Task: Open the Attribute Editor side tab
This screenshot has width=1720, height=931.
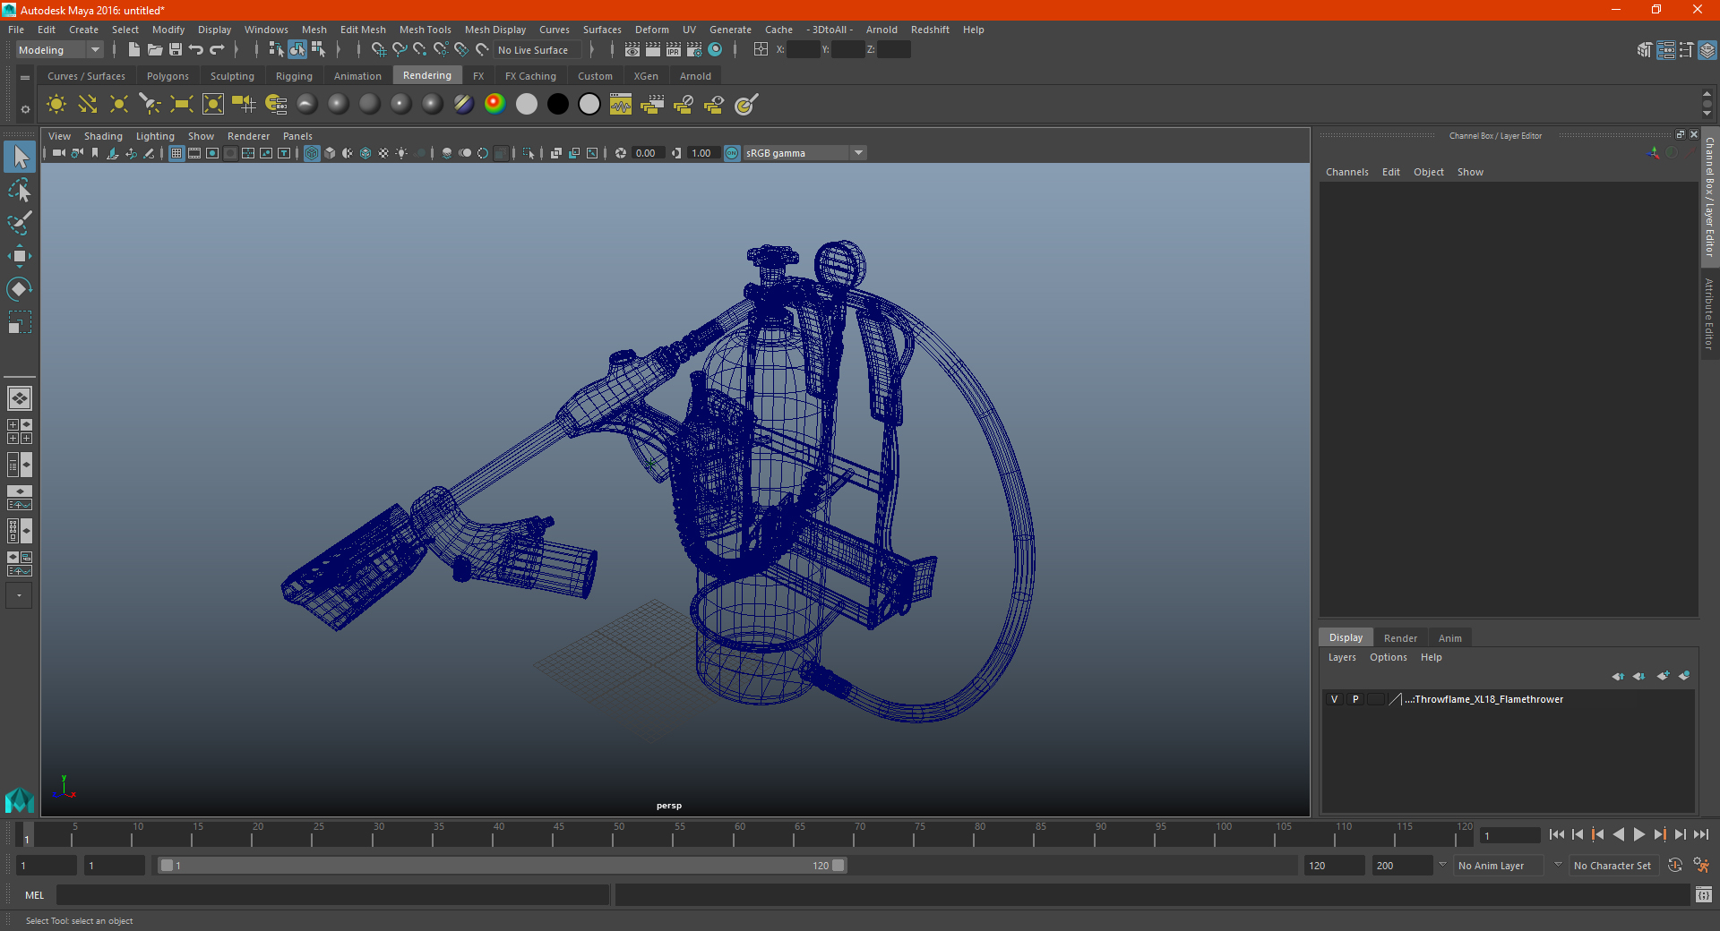Action: [x=1709, y=313]
